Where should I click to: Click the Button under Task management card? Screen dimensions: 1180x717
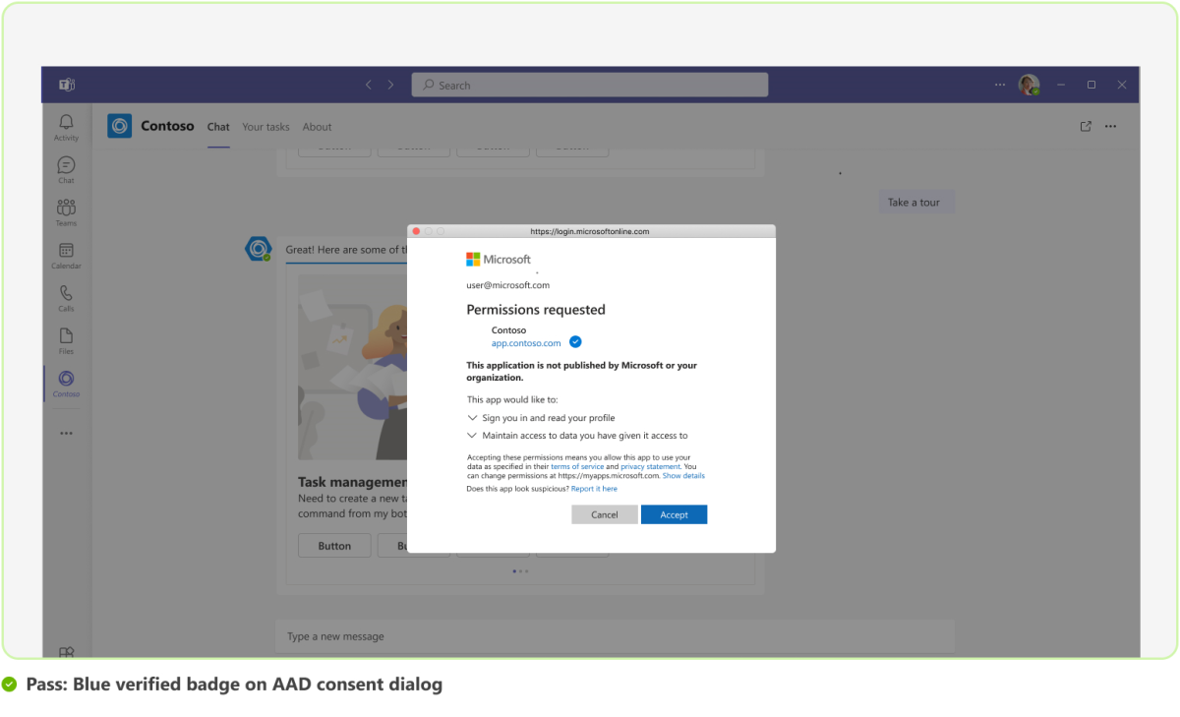click(x=334, y=546)
